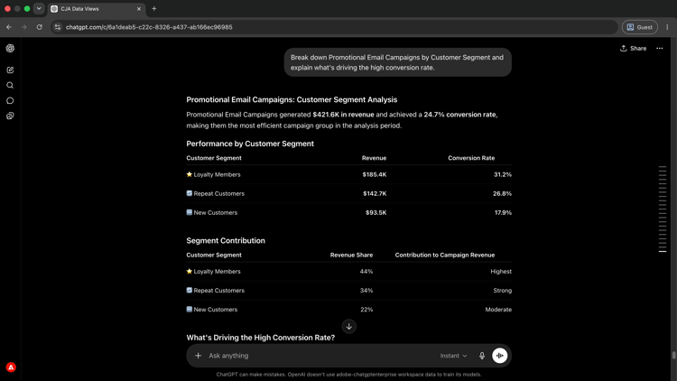Click the $185.4K revenue cell
This screenshot has height=381, width=677.
[375, 174]
